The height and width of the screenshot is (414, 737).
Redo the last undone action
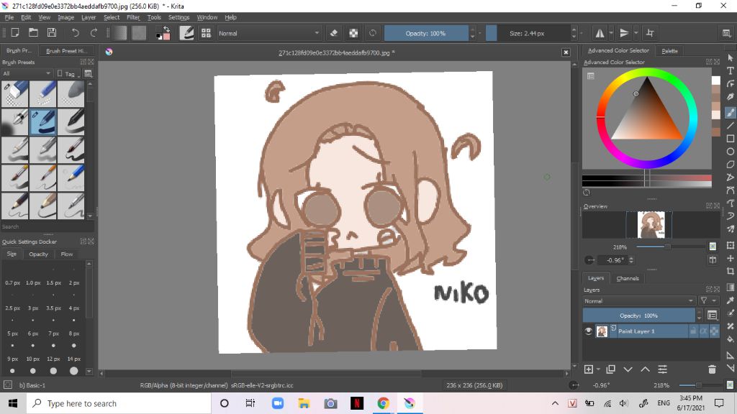coord(94,33)
